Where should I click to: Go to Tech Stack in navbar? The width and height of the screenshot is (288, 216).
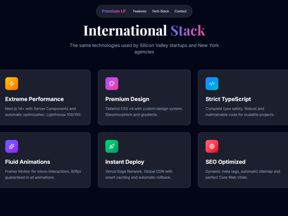(x=160, y=11)
